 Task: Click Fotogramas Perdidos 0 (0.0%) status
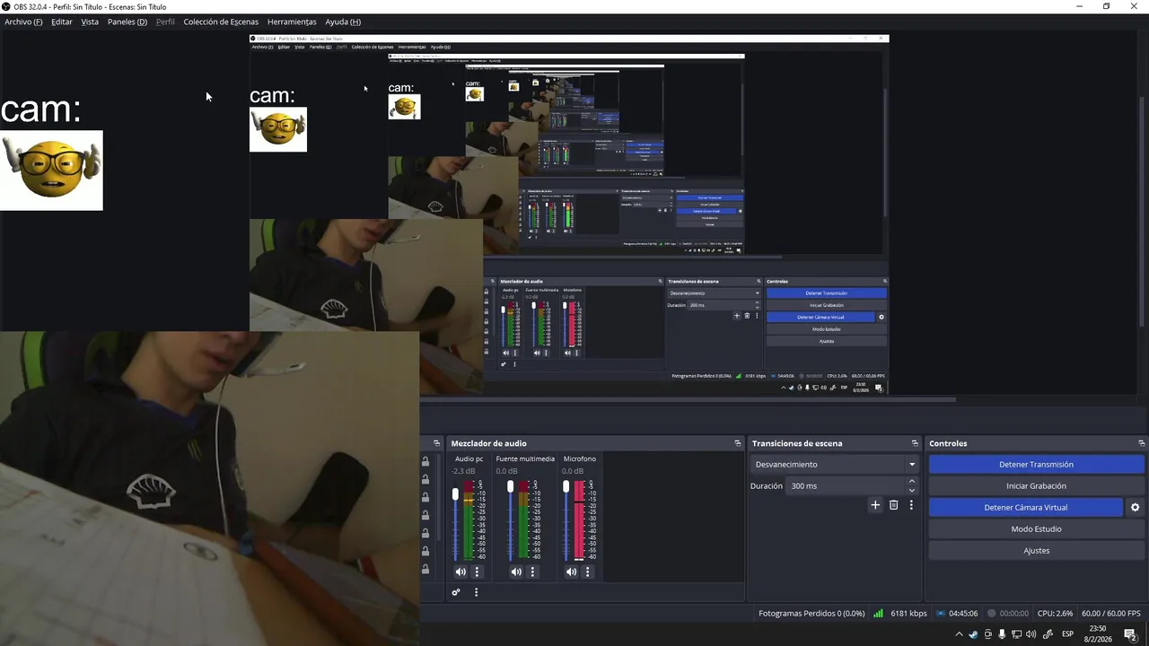point(811,614)
